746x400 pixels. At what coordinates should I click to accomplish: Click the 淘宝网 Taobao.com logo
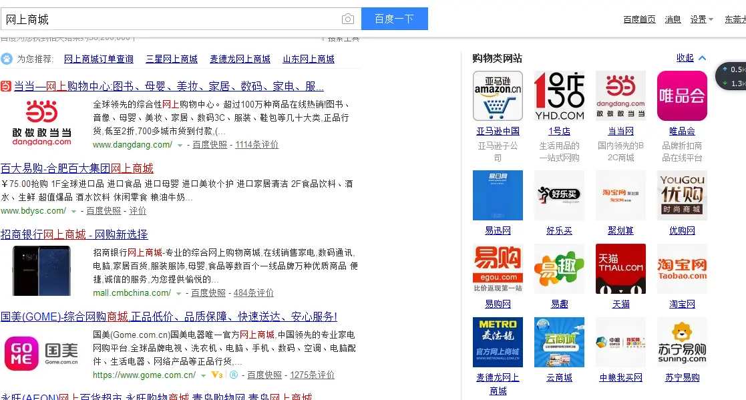[x=682, y=268]
